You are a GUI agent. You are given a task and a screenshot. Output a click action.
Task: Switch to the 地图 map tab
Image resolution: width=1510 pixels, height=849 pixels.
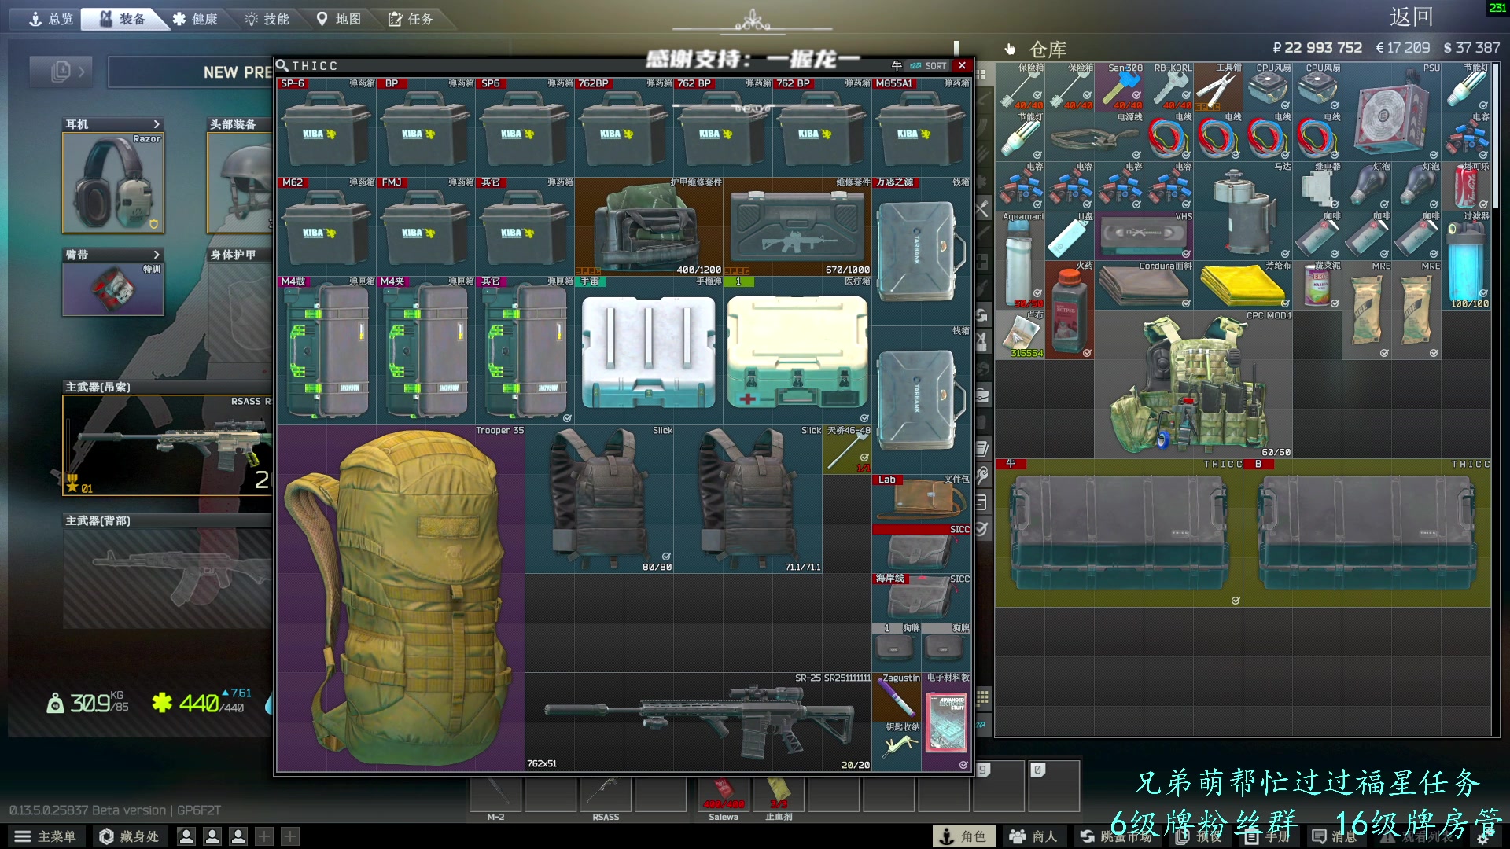coord(339,19)
